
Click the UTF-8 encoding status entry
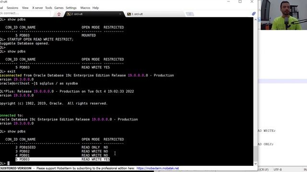[278, 170]
